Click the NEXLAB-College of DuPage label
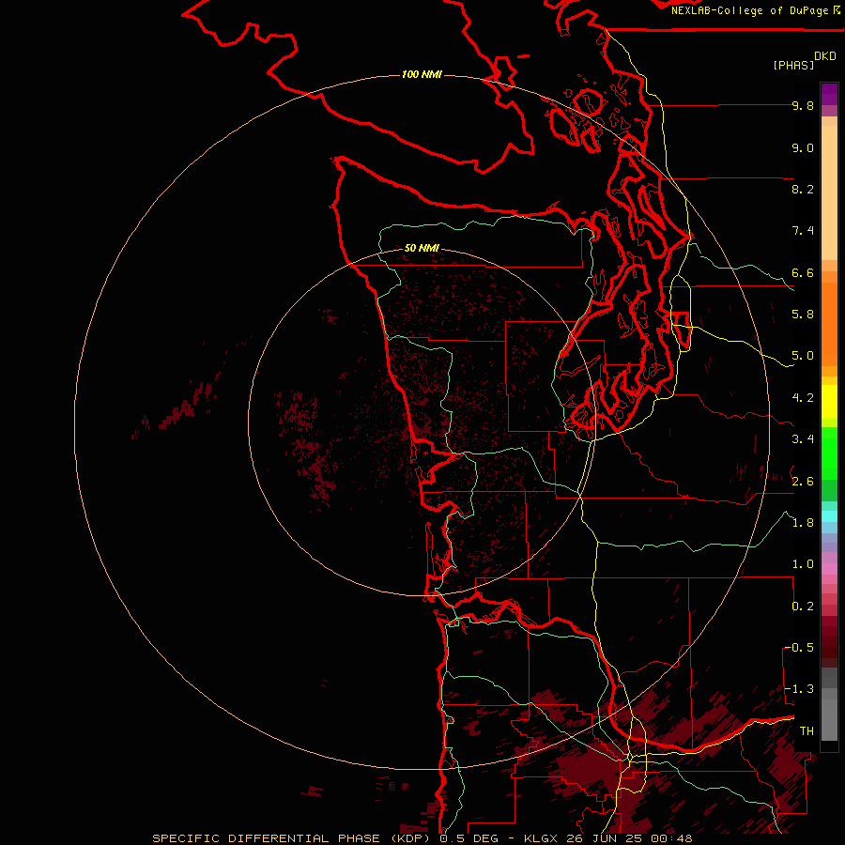845x845 pixels. pos(750,10)
